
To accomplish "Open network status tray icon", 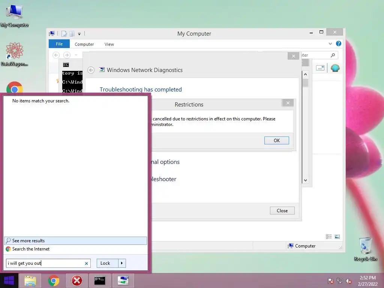I will click(340, 281).
